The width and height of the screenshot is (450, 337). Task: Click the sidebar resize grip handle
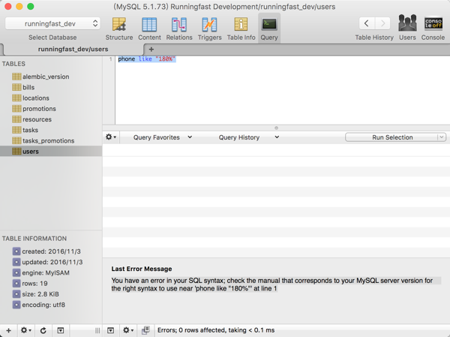97,331
